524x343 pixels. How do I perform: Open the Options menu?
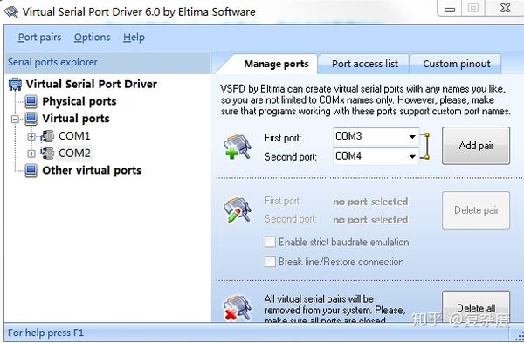click(93, 37)
